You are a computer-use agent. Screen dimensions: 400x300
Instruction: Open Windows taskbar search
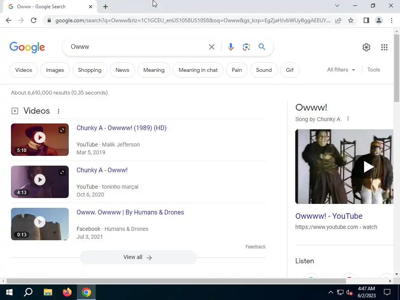[x=28, y=292]
